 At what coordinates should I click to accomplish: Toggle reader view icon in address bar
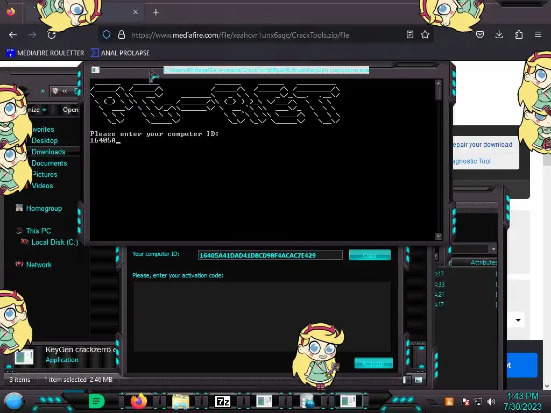pos(409,34)
